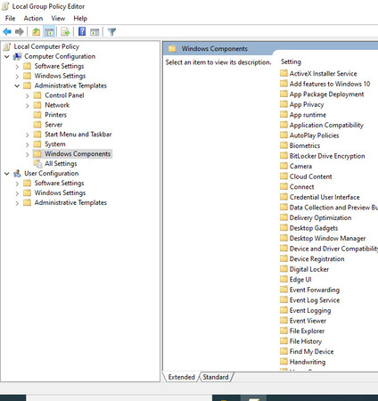Image resolution: width=378 pixels, height=401 pixels.
Task: Select Desktop Window Manager in the list
Action: [x=327, y=238]
